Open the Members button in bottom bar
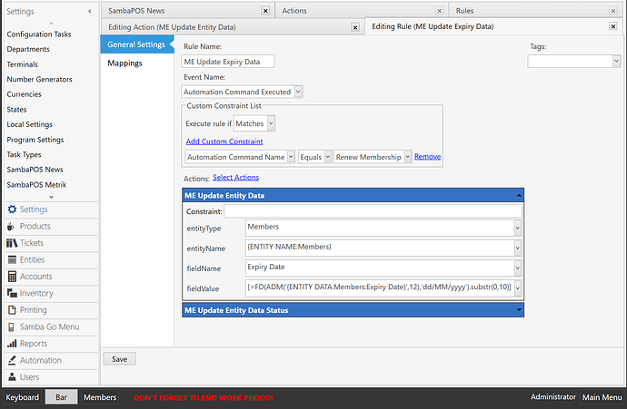The width and height of the screenshot is (627, 409). pos(100,397)
